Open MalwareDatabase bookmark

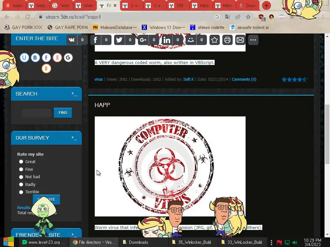click(115, 27)
